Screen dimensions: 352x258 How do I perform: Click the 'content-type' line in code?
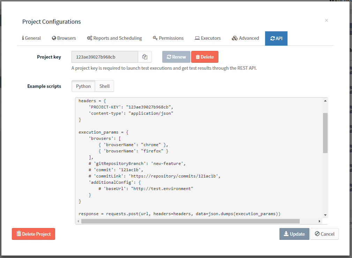[x=131, y=113]
